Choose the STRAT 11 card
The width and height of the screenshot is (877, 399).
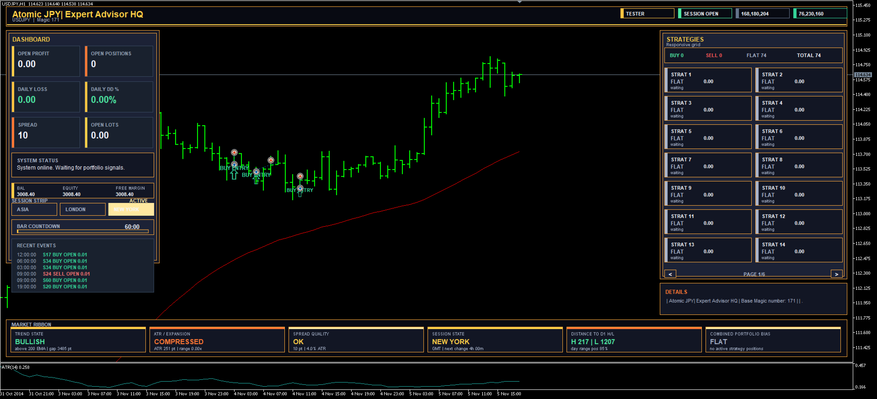[708, 222]
